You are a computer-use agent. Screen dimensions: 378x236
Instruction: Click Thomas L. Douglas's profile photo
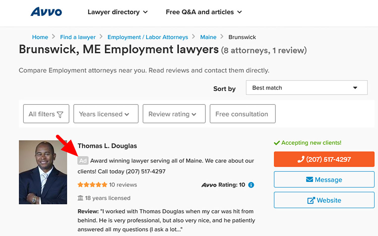point(43,172)
